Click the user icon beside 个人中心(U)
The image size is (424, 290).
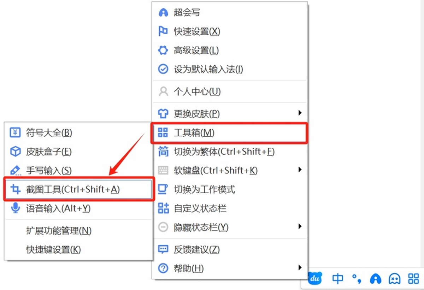(163, 92)
